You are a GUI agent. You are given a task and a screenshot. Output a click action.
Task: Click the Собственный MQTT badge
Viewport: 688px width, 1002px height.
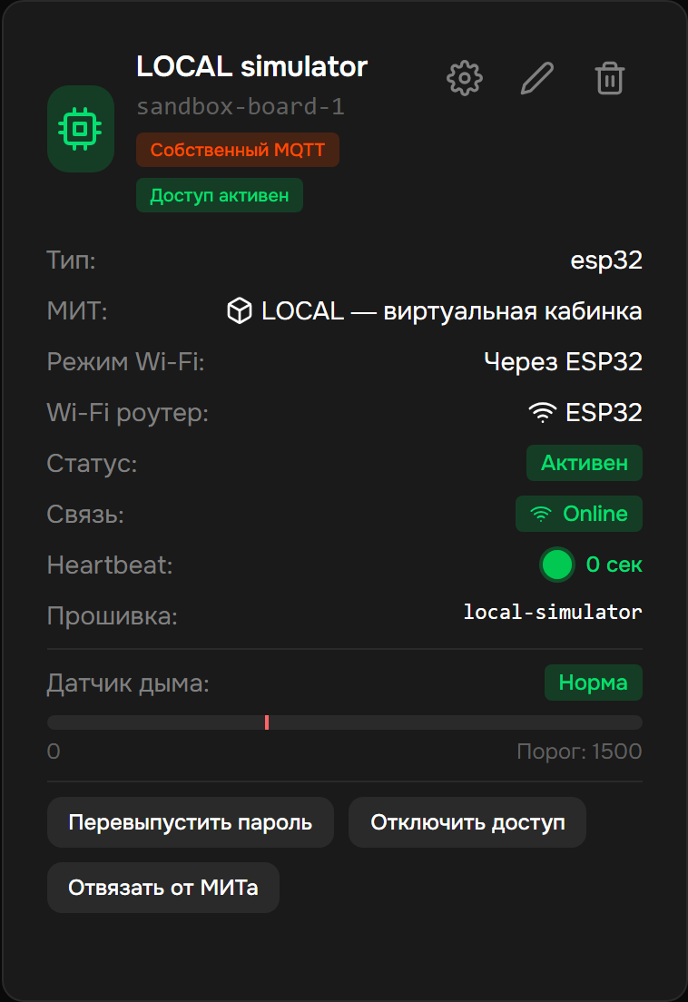point(238,150)
